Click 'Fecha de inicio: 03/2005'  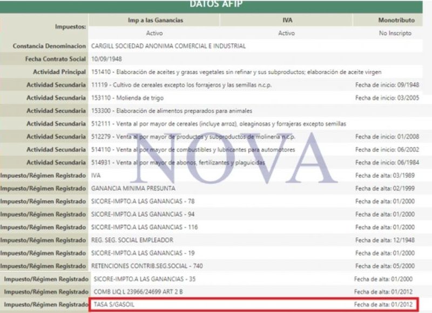[387, 98]
